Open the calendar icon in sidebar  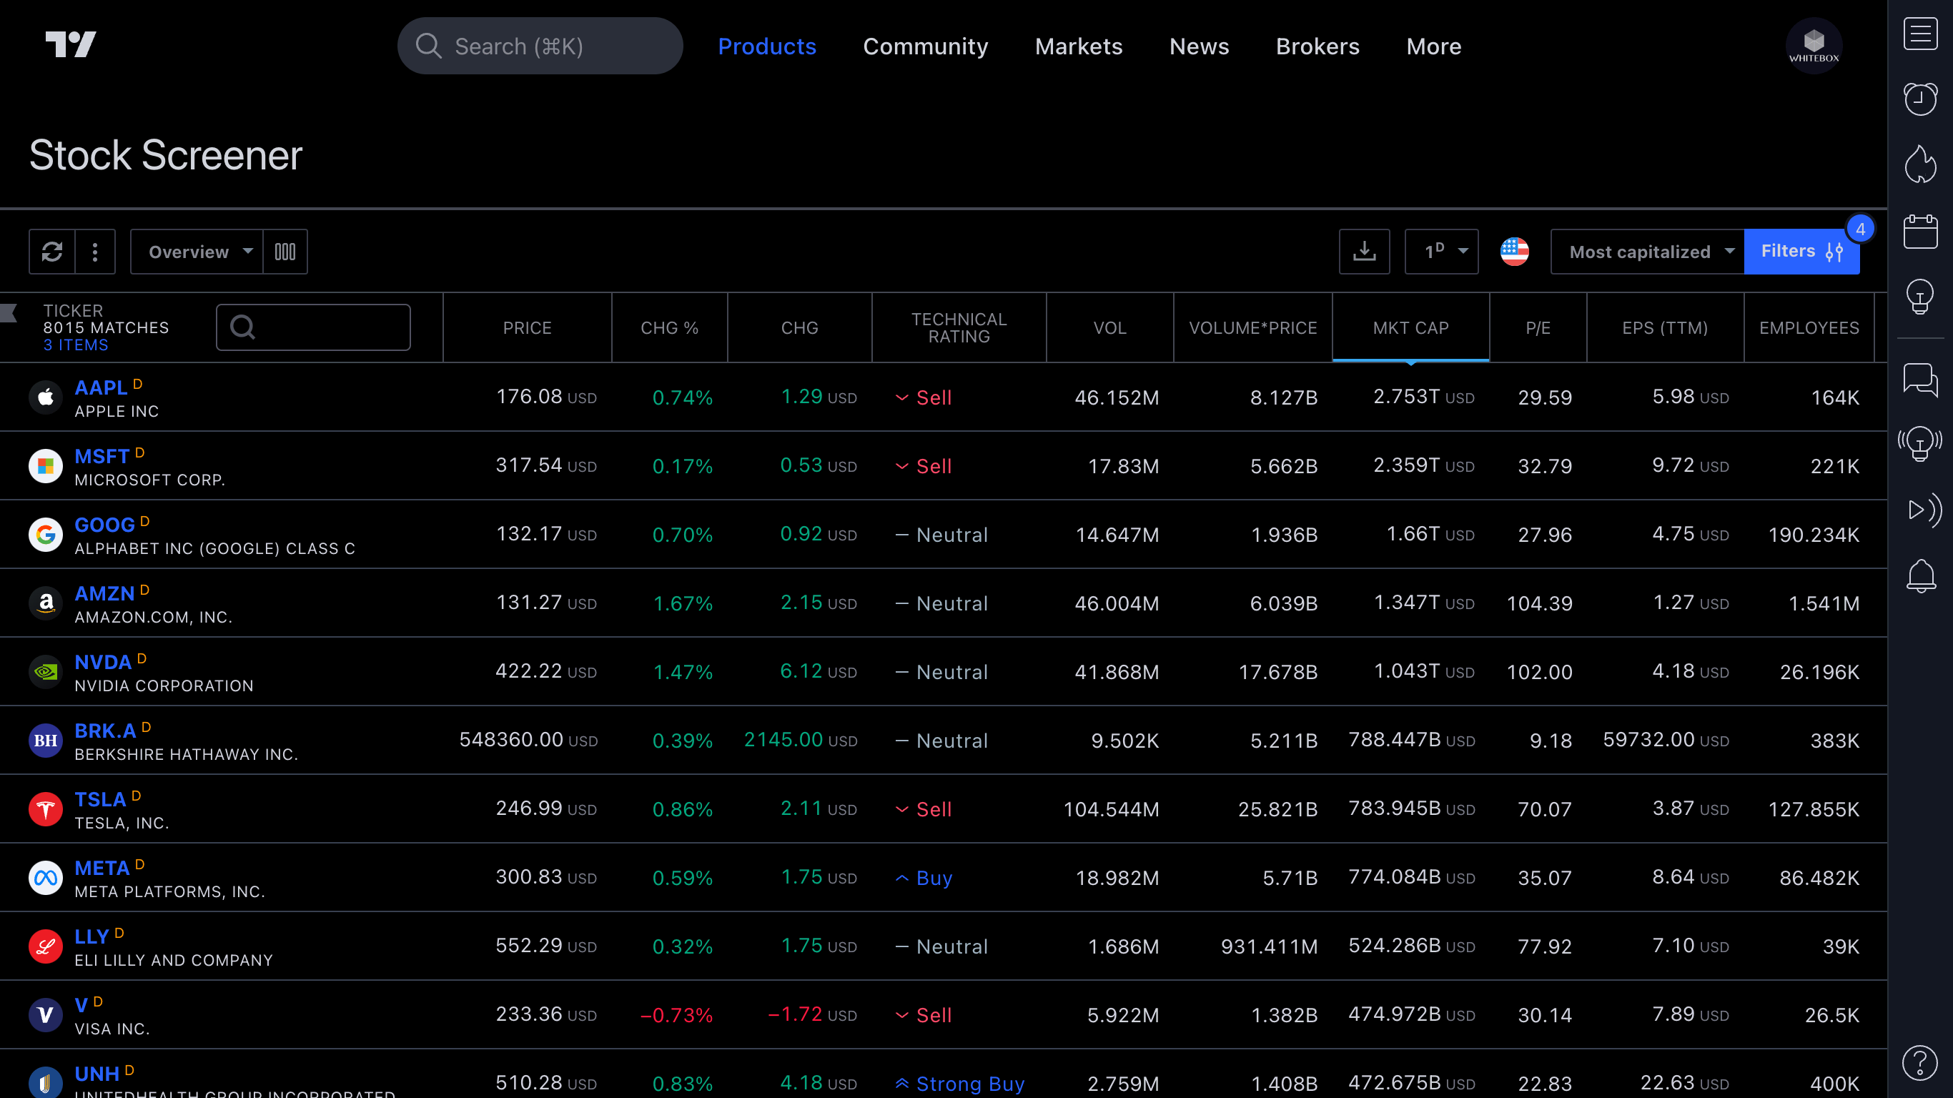click(1919, 232)
